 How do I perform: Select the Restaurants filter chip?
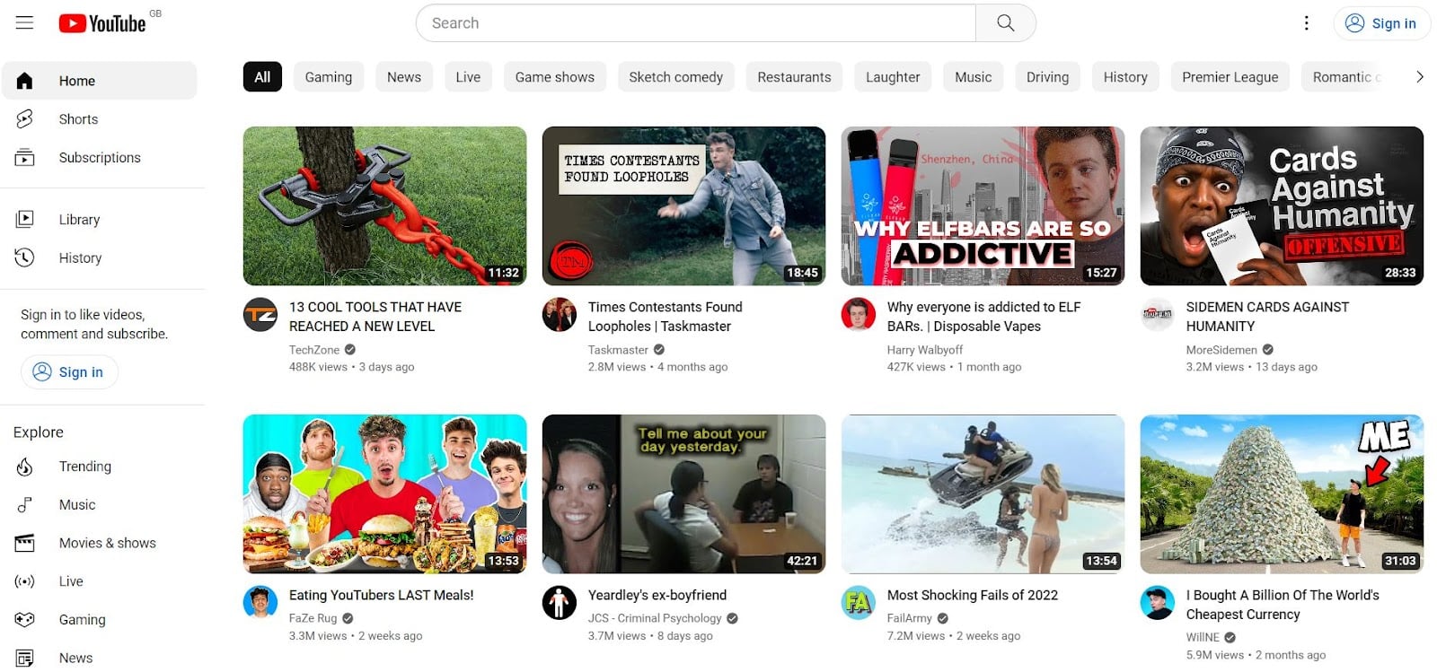point(794,77)
